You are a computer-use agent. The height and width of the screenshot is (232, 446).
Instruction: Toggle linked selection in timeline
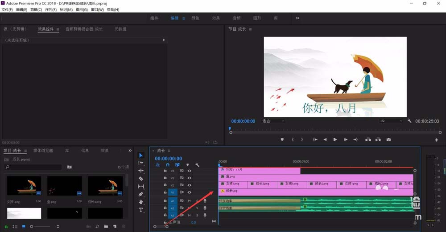(178, 165)
